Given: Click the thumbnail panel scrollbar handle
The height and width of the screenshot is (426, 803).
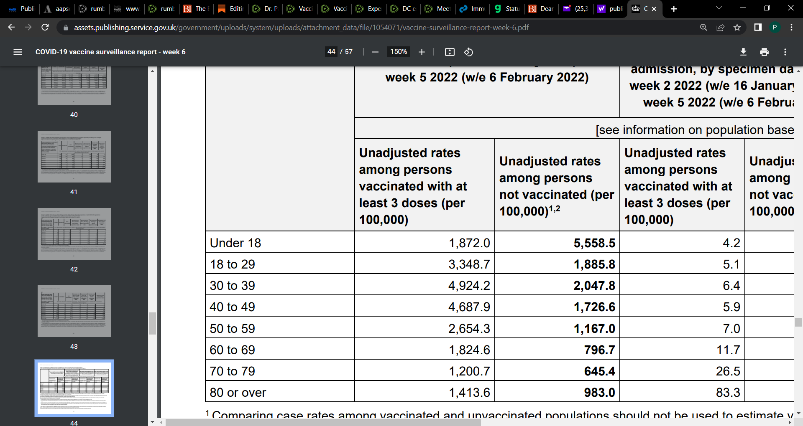Looking at the screenshot, I should pyautogui.click(x=152, y=323).
